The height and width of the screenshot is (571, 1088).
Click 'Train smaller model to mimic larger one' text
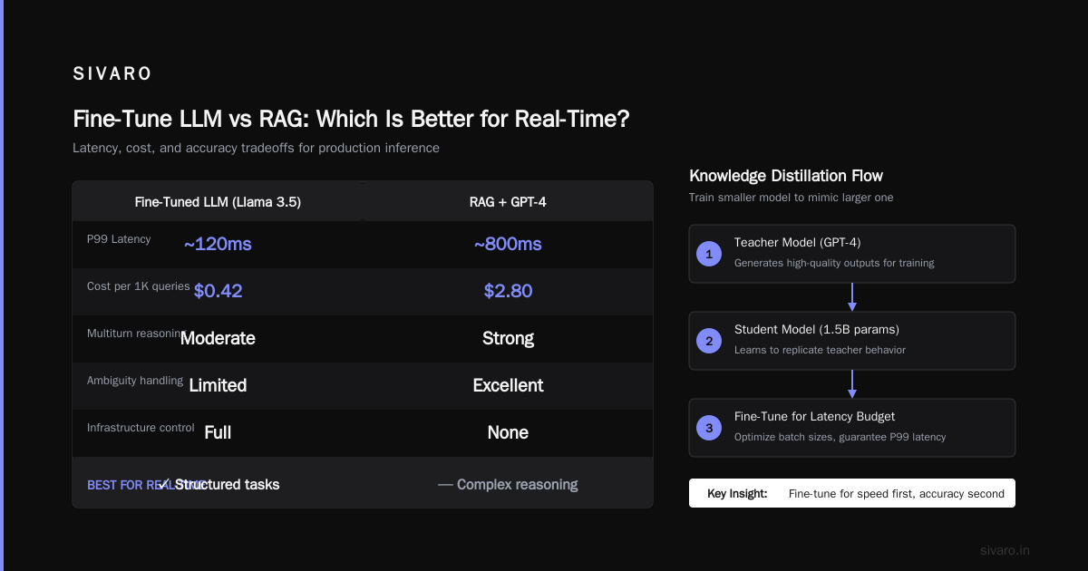[791, 198]
